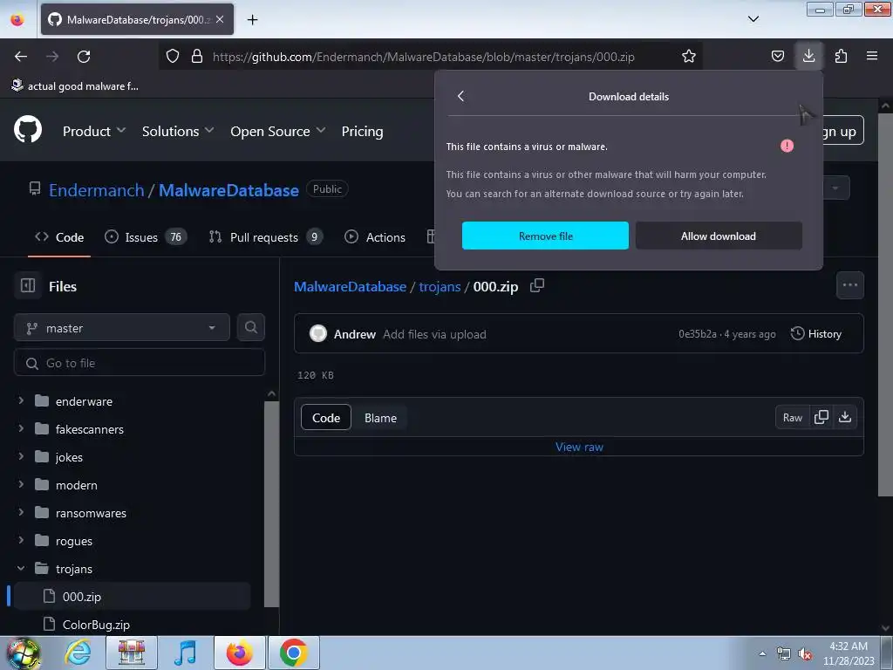Click the Raw button
This screenshot has height=670, width=893.
tap(792, 418)
